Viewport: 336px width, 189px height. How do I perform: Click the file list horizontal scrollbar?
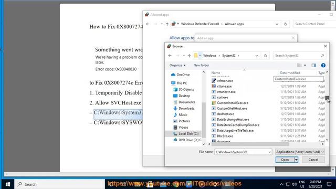click(x=250, y=144)
